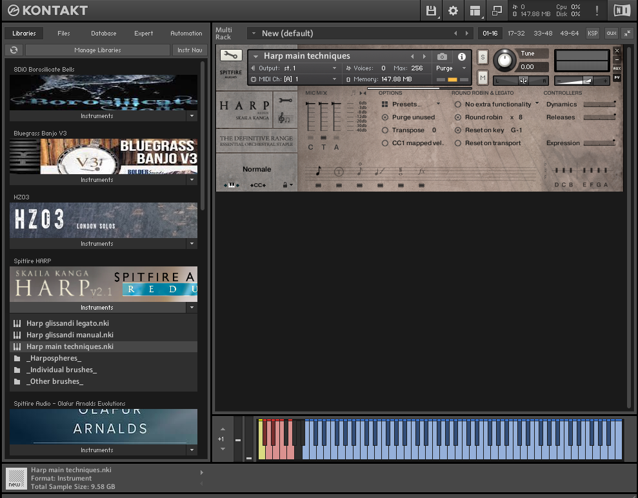Switch to rack page 49-64
Viewport: 638px width, 498px height.
point(570,34)
